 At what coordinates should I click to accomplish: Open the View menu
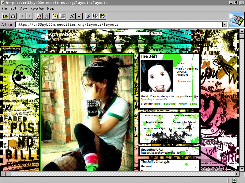(x=23, y=9)
